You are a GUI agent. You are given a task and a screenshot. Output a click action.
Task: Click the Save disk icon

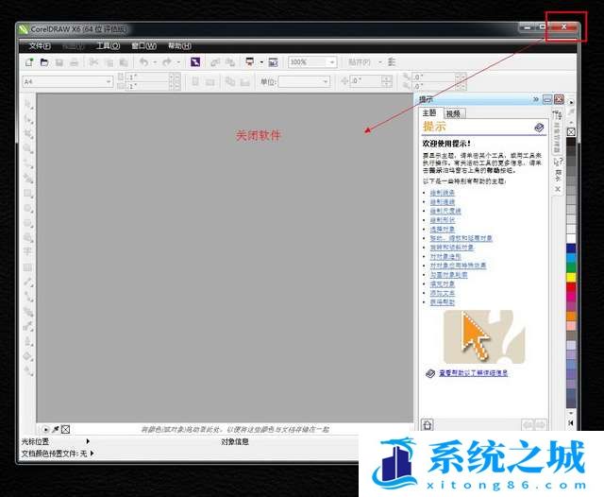click(x=59, y=62)
